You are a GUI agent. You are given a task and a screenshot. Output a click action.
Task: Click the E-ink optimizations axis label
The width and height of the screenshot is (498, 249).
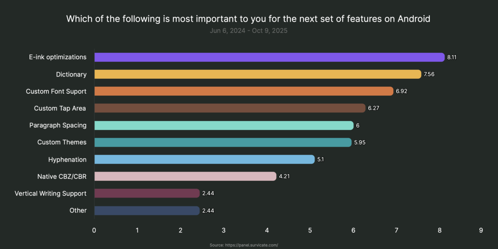pyautogui.click(x=57, y=57)
